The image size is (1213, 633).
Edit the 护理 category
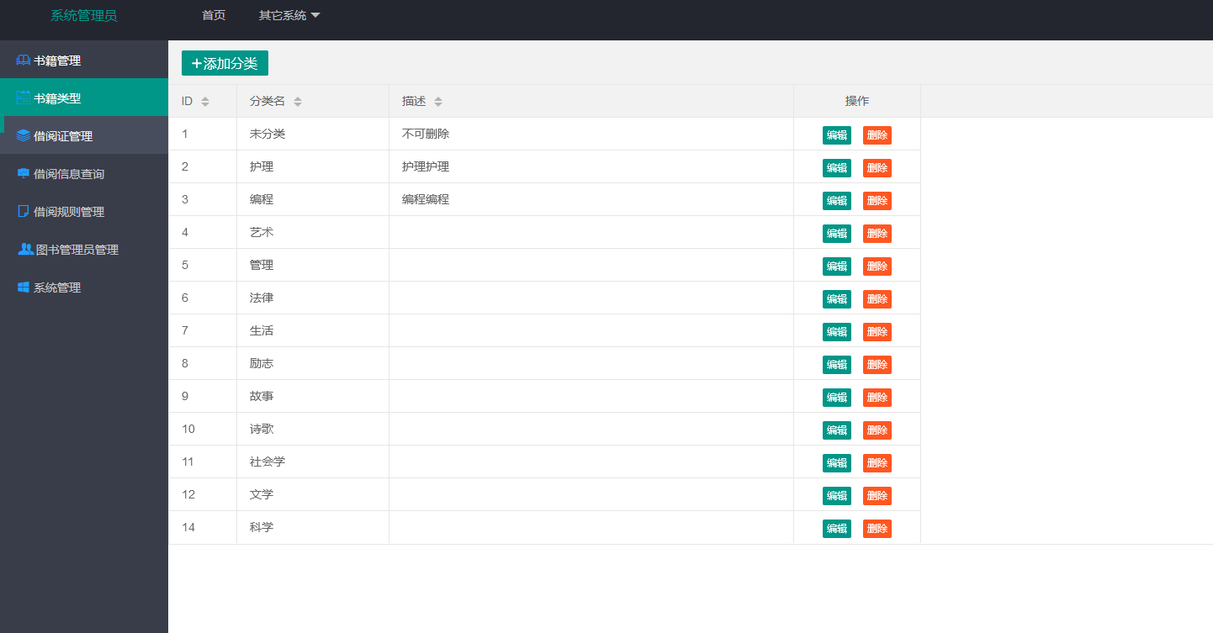836,167
